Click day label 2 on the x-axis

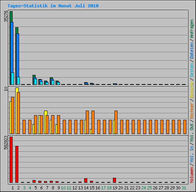tap(18, 188)
